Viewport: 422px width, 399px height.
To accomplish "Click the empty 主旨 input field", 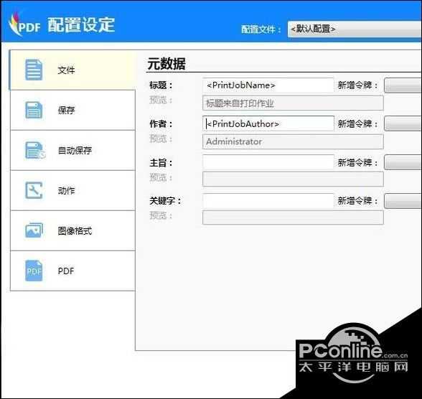I will (x=268, y=162).
